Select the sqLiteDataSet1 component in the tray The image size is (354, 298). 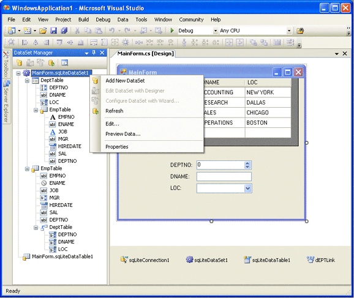pyautogui.click(x=207, y=260)
